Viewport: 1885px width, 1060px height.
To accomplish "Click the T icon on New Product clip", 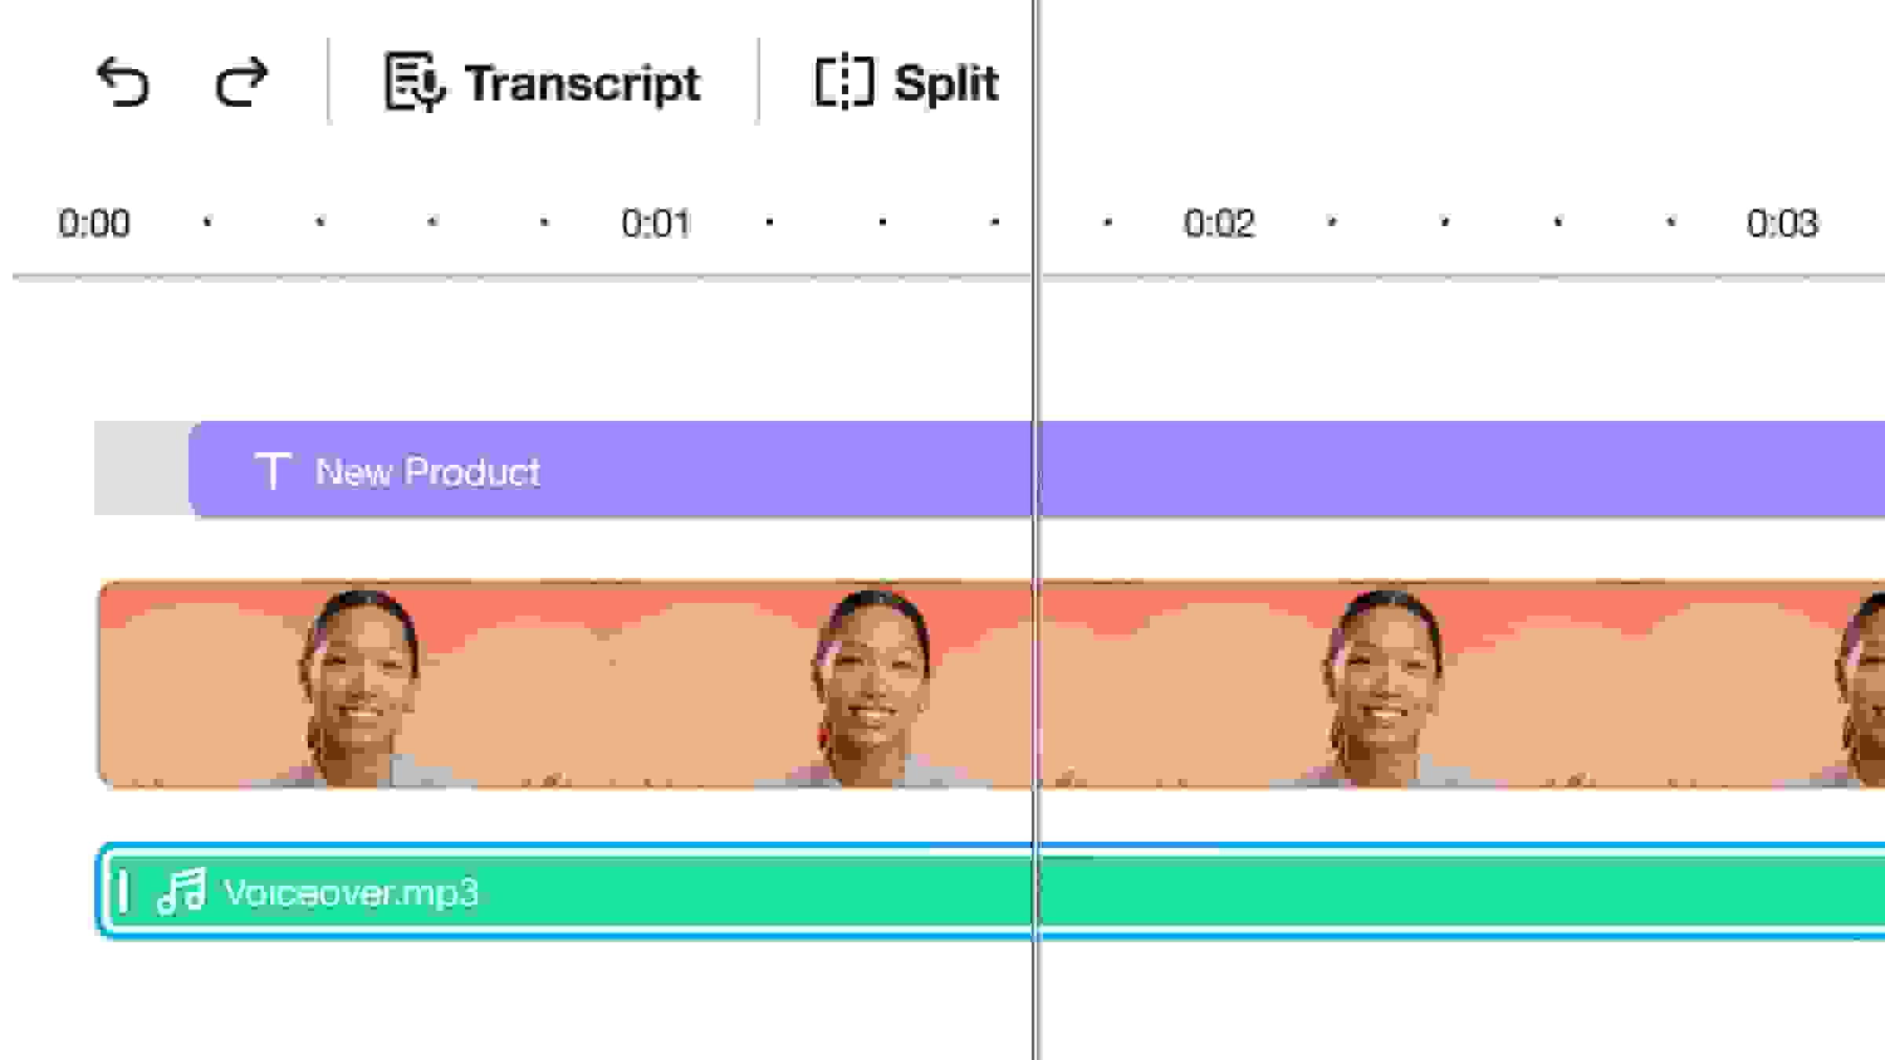I will (273, 471).
